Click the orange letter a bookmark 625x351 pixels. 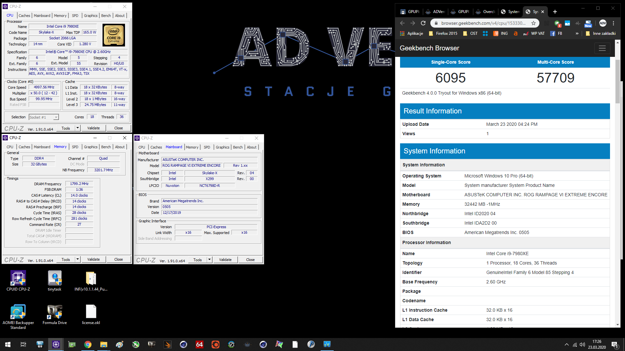(x=516, y=33)
